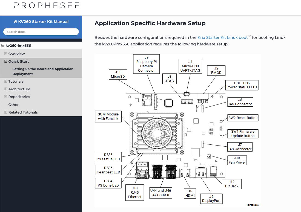Viewport: 301px width, 212px height.
Task: Click the J11 MicroSD label in the diagram
Action: coord(118,74)
